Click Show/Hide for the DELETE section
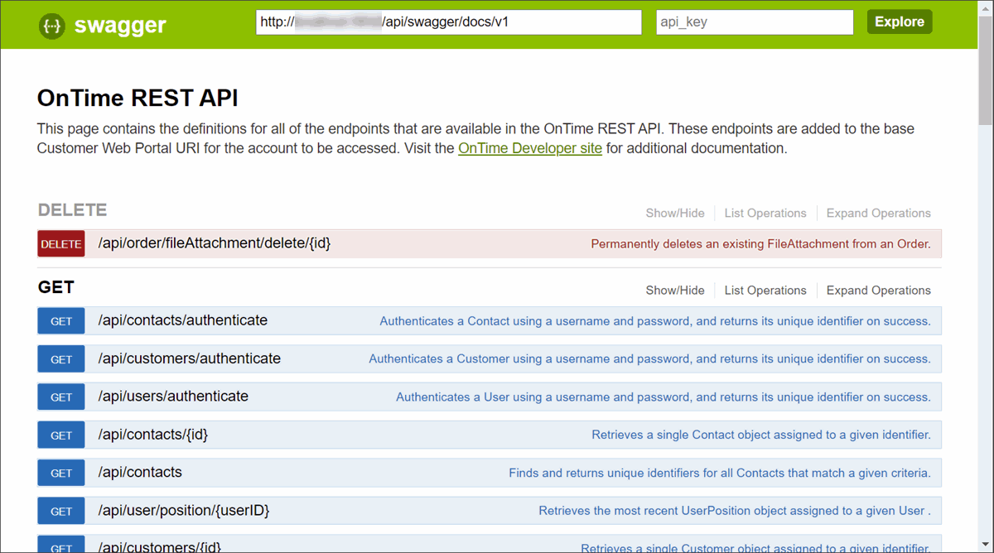 tap(675, 213)
